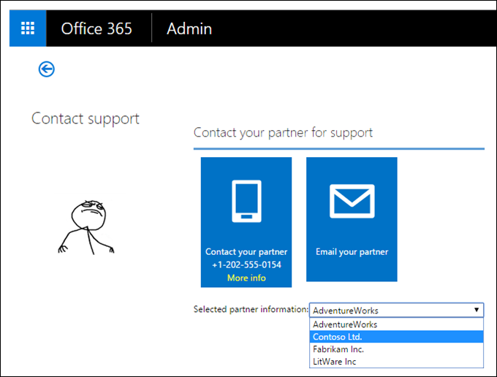
Task: Click the partner phone number +1-202-555-0154
Action: point(246,264)
